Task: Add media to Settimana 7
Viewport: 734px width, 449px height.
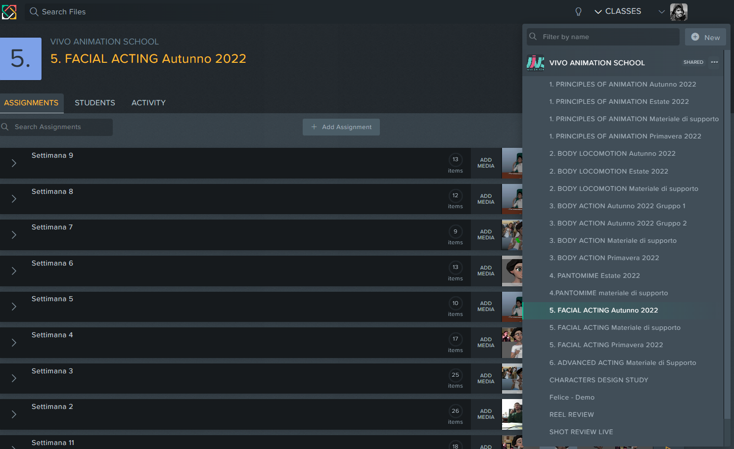Action: 486,235
